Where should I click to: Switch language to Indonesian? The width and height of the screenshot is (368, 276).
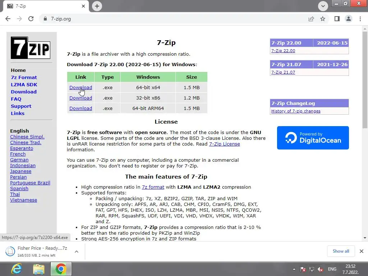click(x=23, y=165)
